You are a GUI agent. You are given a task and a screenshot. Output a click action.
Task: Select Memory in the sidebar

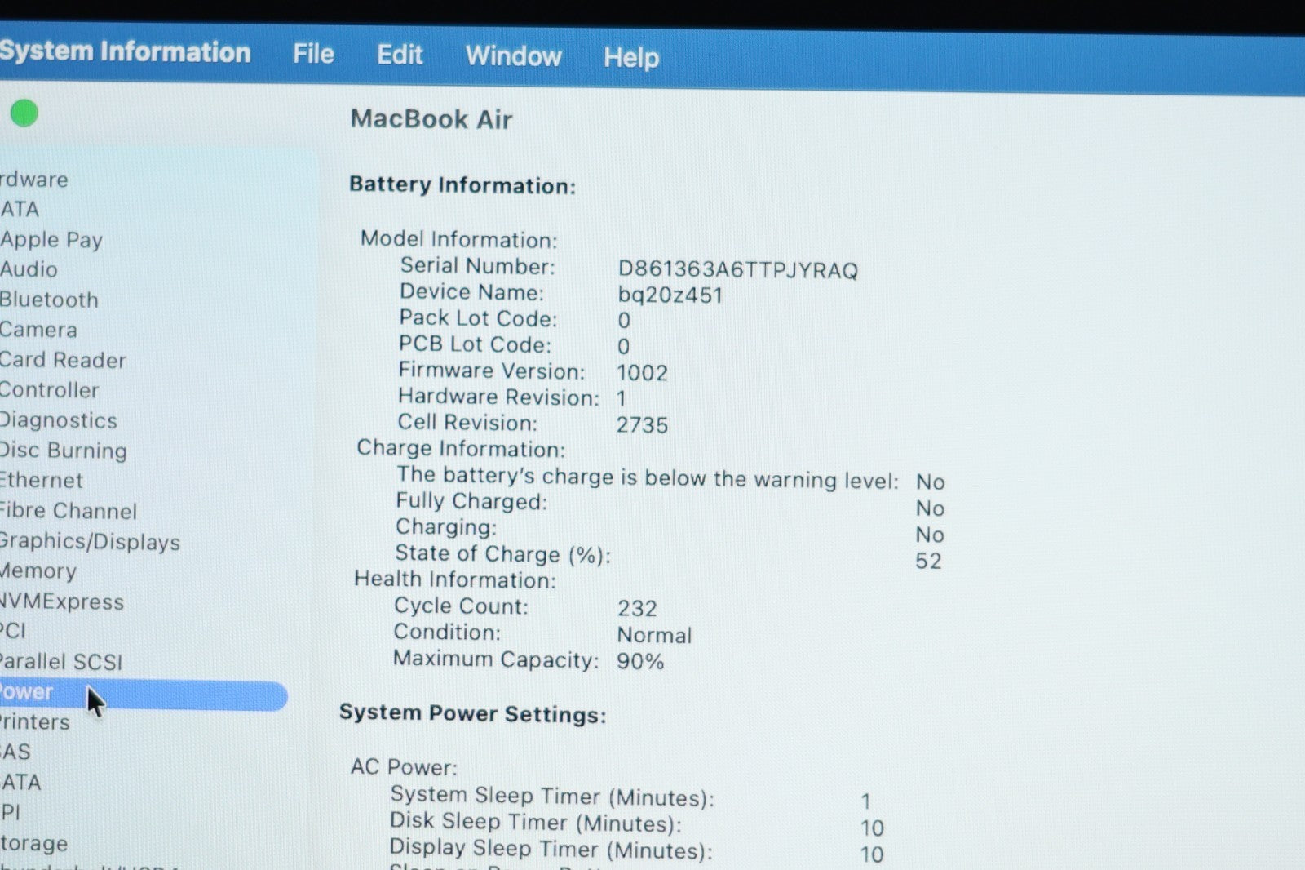pyautogui.click(x=38, y=571)
